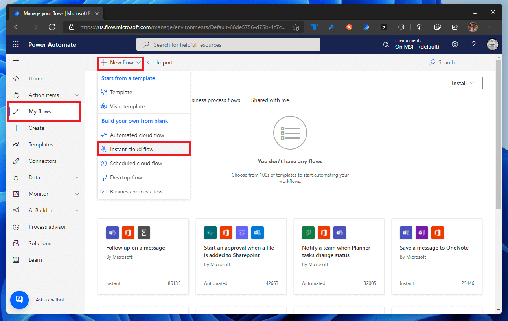This screenshot has height=321, width=508.
Task: Click the Solutions icon in sidebar
Action: 16,243
